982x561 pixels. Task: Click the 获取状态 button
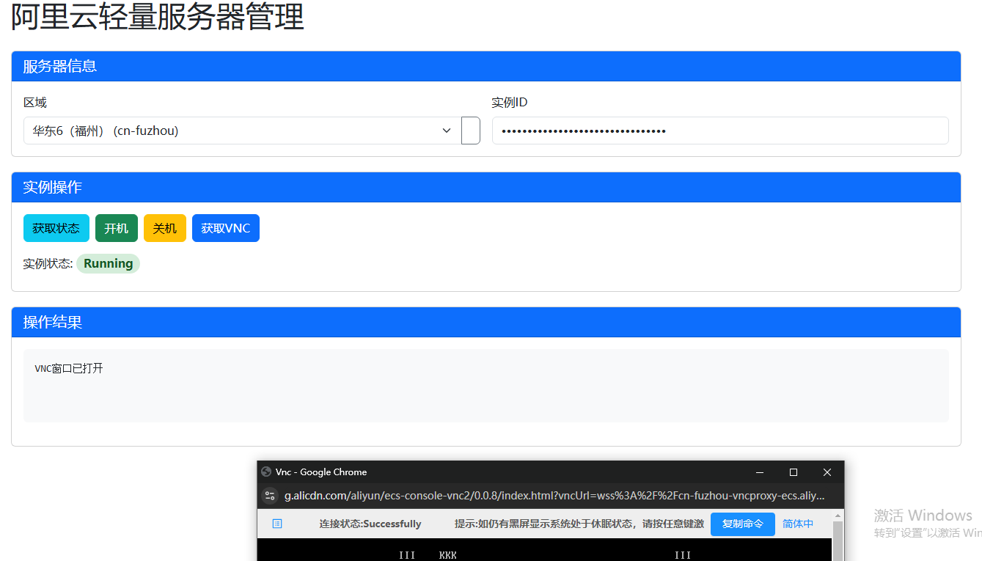pos(56,228)
